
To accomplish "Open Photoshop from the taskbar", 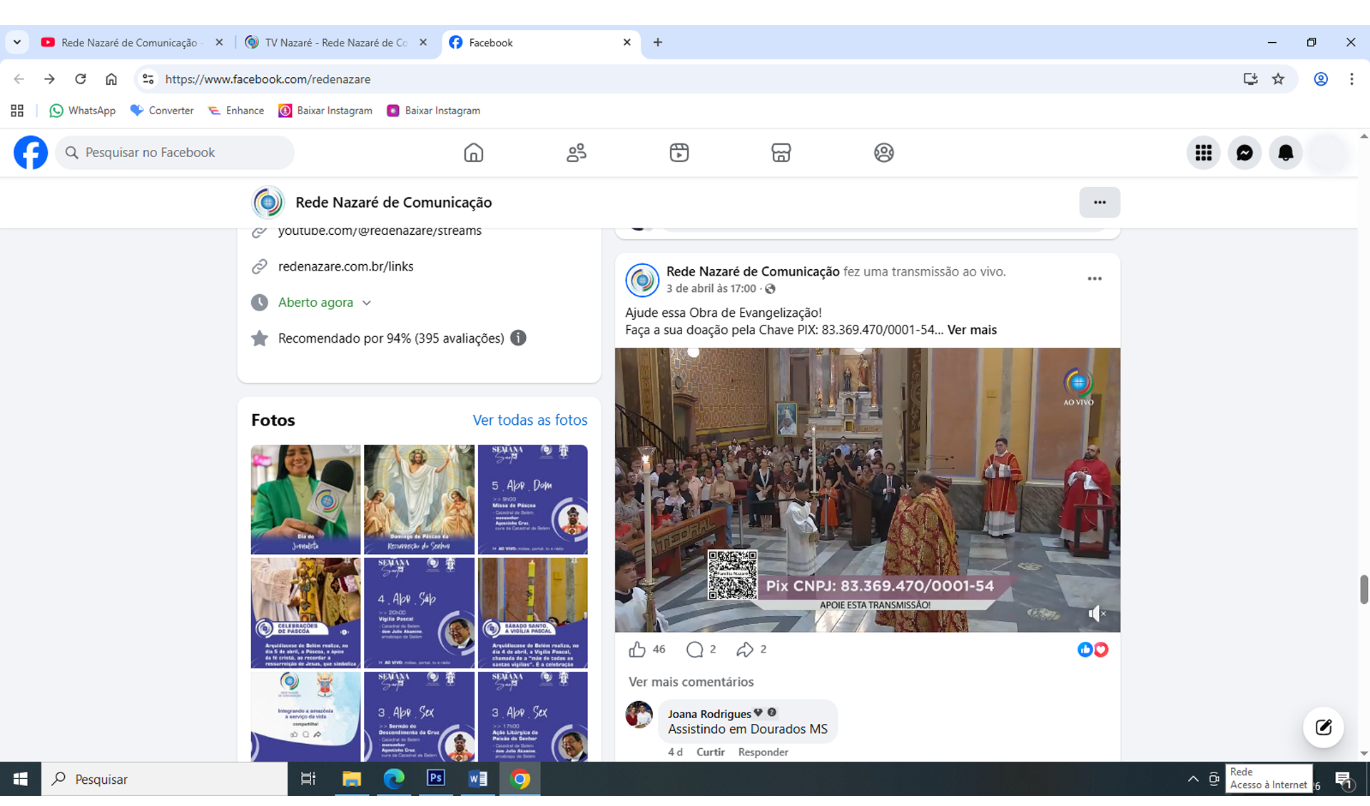I will click(x=435, y=779).
